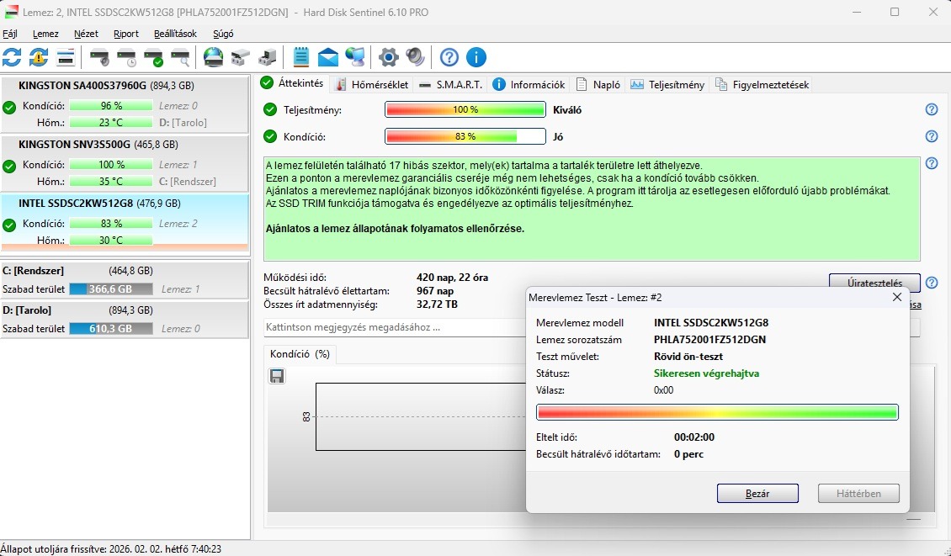Switch to the Teljesítmény tab
The image size is (951, 556).
click(x=667, y=85)
